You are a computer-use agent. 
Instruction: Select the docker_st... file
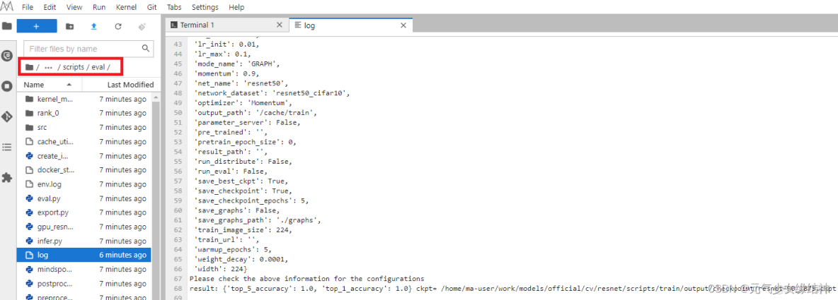click(x=84, y=170)
